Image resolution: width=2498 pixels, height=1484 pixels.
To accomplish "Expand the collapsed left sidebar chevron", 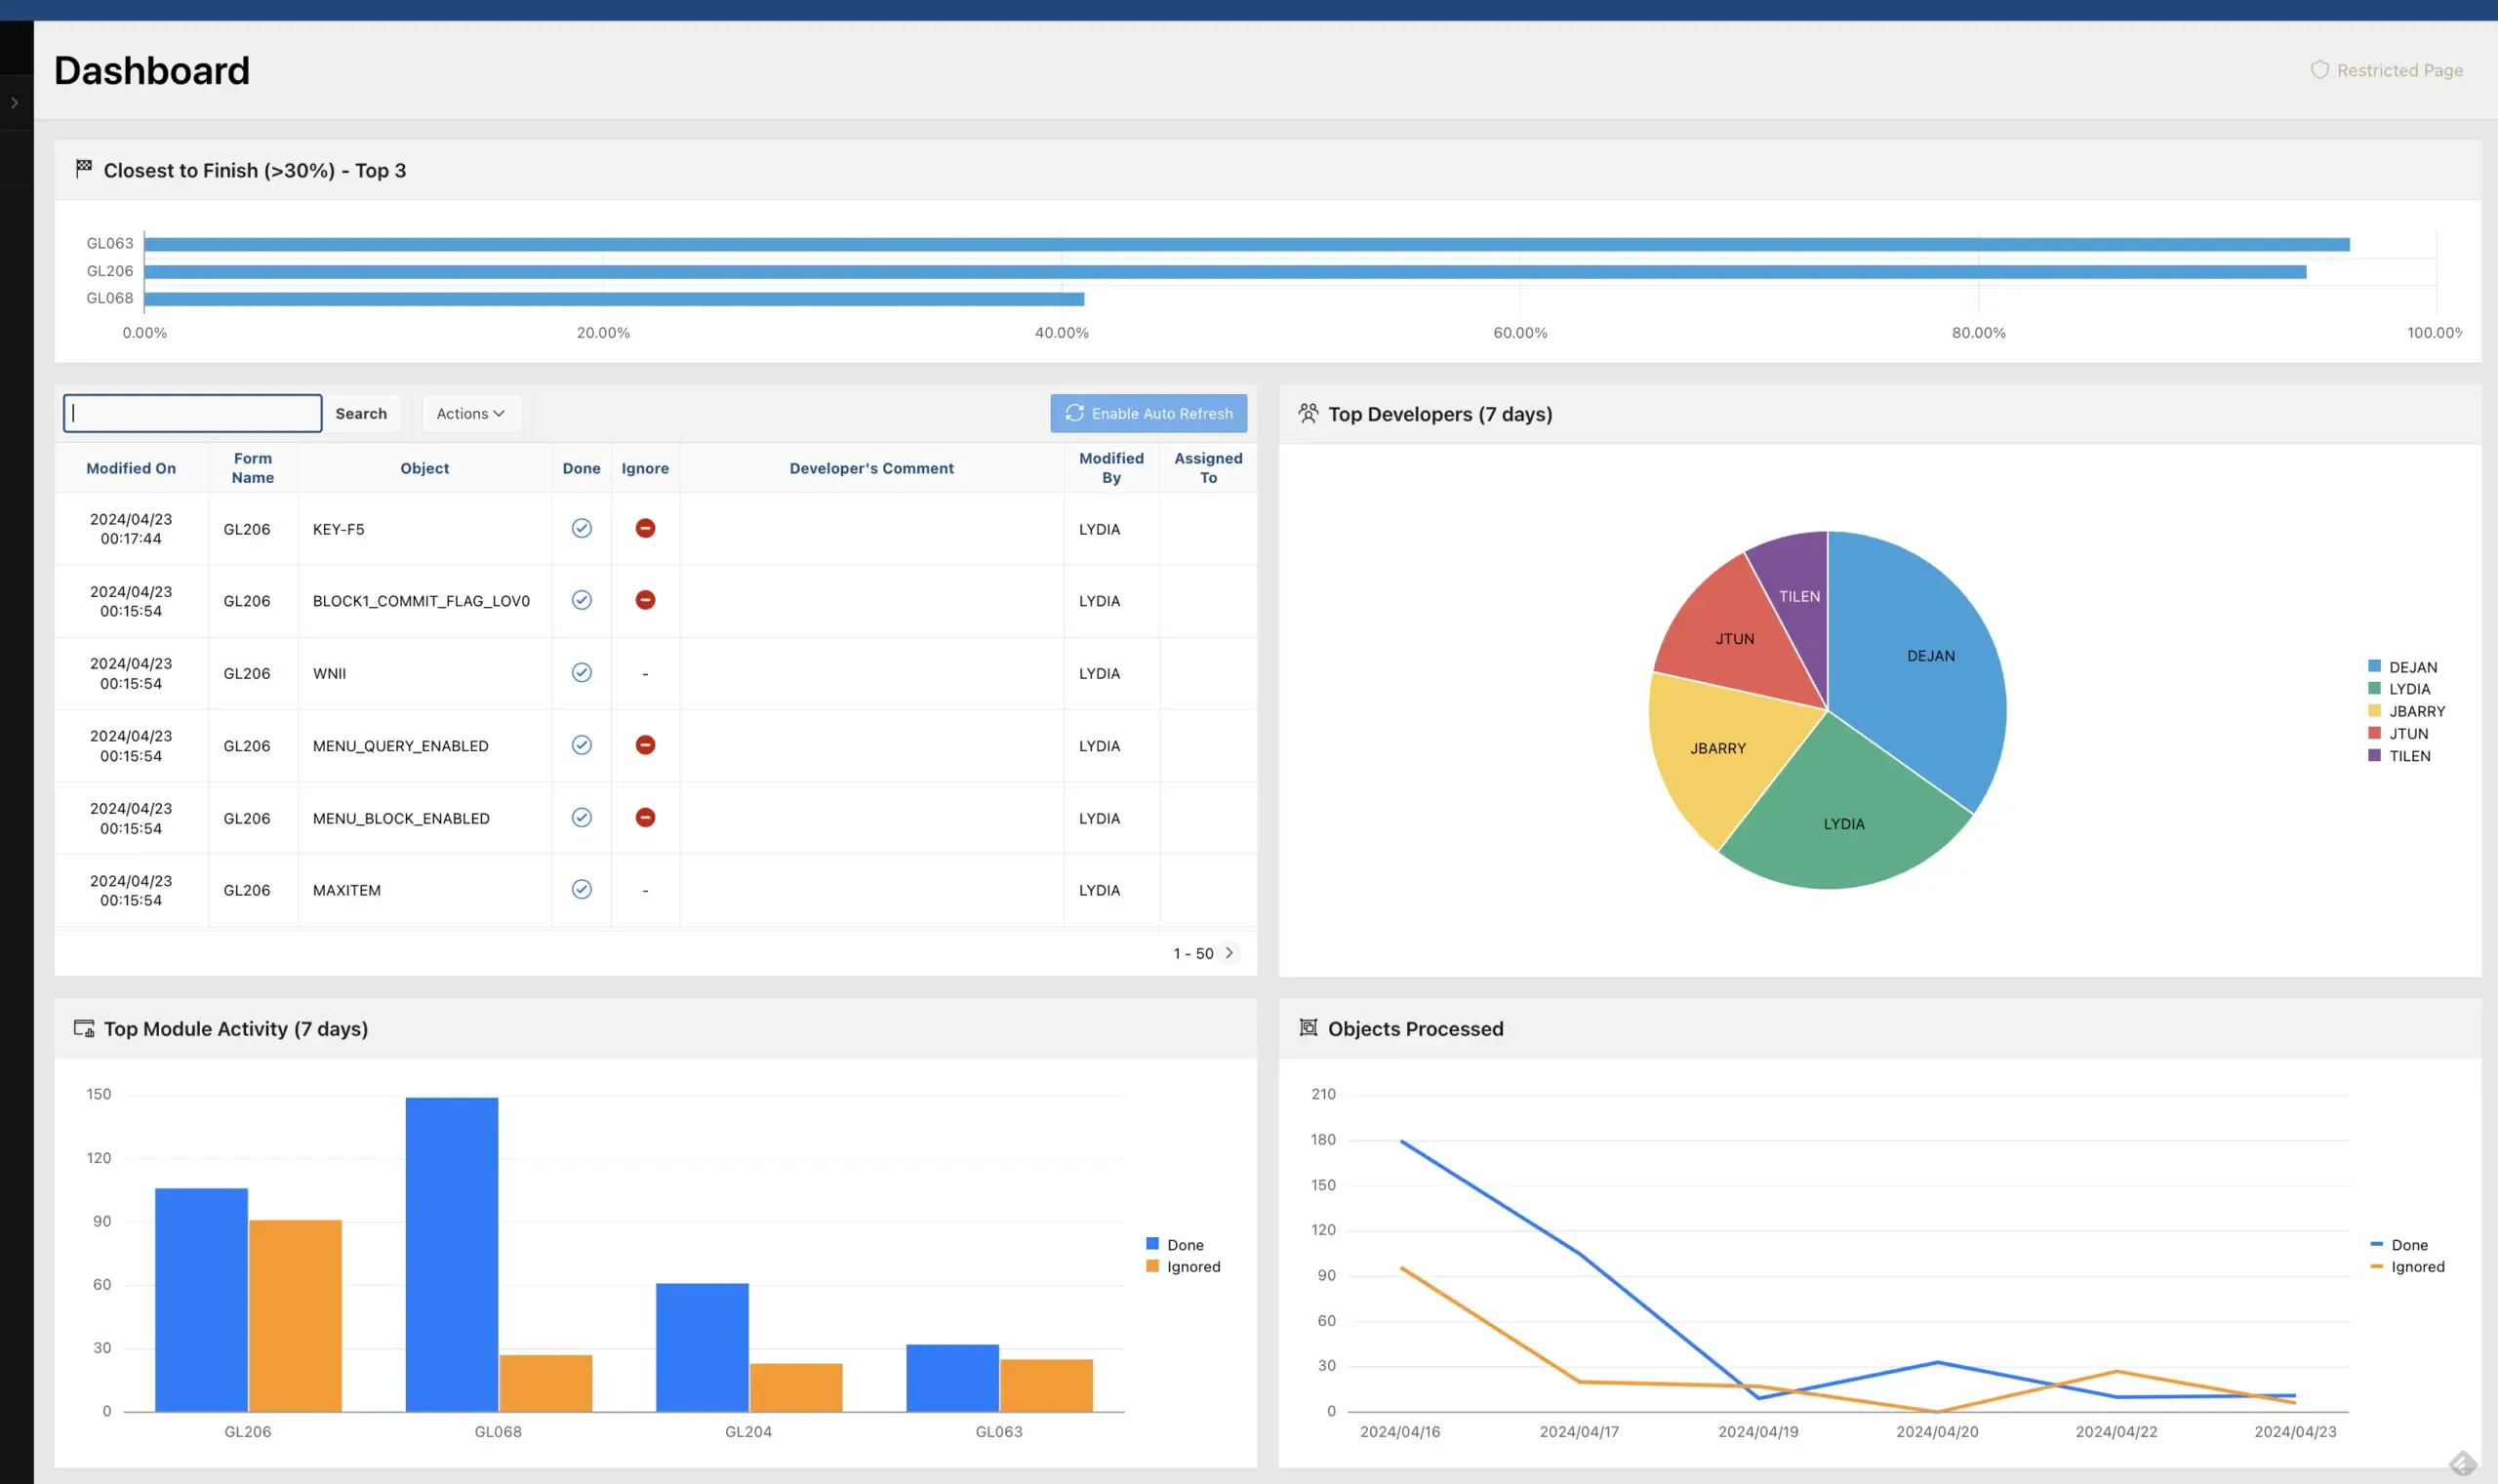I will tap(15, 103).
